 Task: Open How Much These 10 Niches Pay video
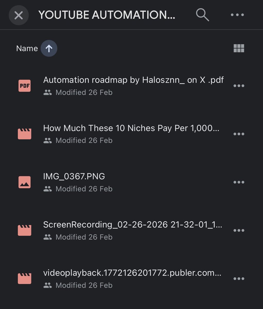point(131,128)
